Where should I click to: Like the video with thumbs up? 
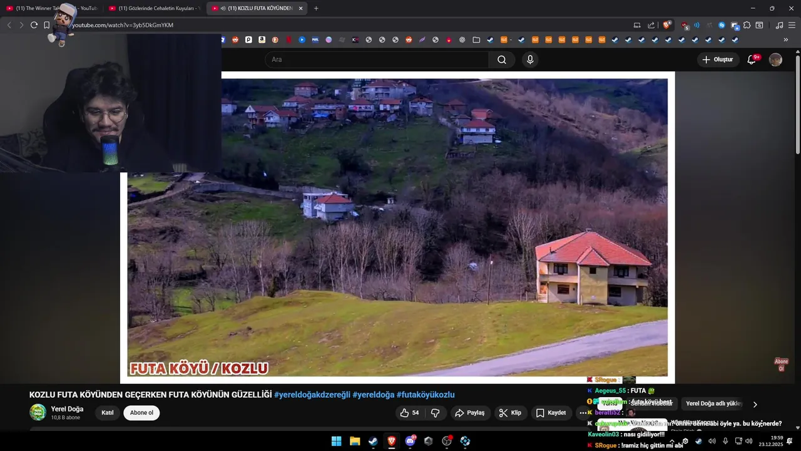click(x=410, y=413)
